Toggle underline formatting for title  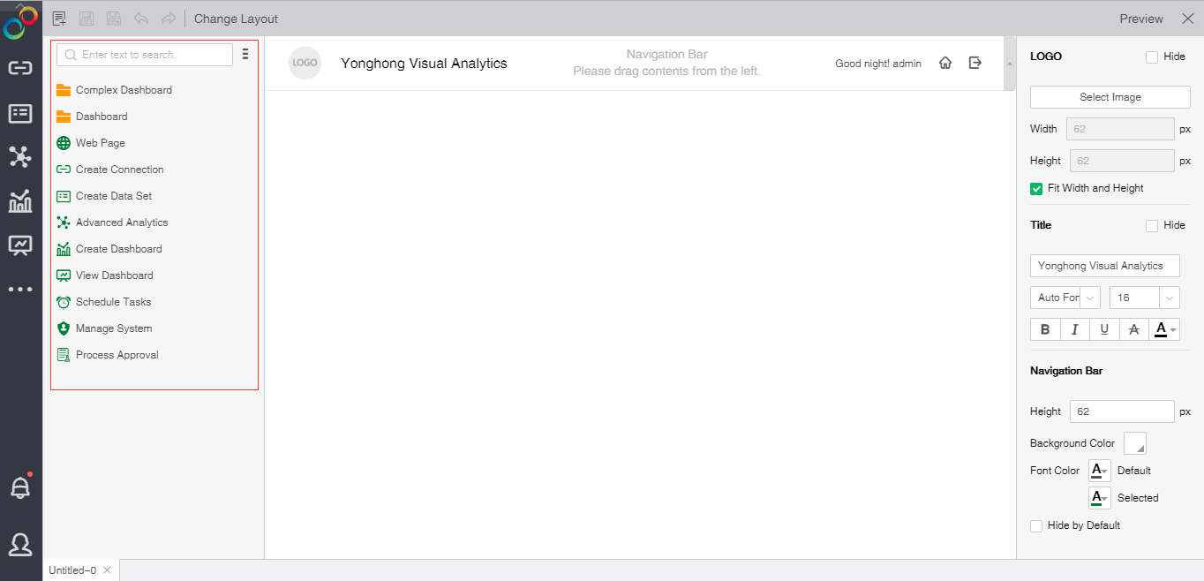[1104, 329]
